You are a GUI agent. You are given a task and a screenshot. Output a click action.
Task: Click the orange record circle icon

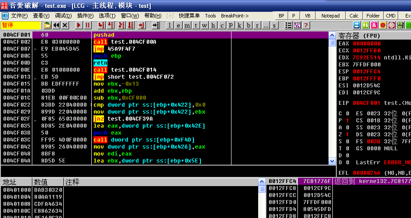383,25
